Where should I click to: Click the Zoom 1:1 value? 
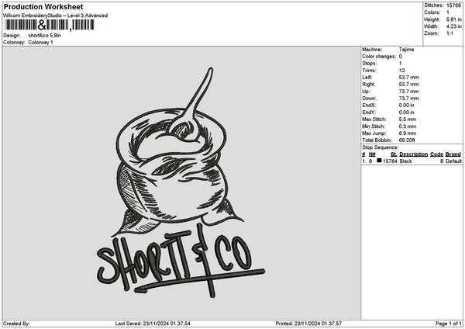(449, 33)
